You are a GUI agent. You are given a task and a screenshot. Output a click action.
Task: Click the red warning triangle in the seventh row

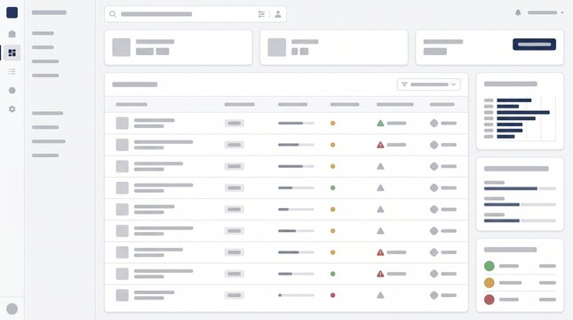(380, 252)
